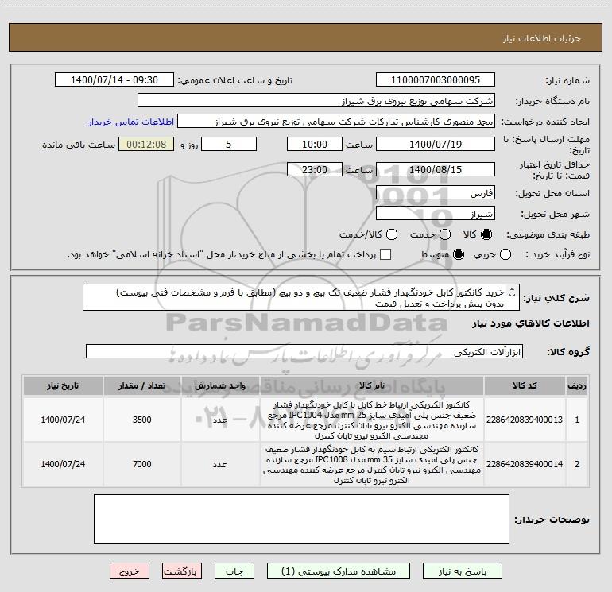Click the تعداد / مقدار column header
612x592 pixels.
(141, 386)
